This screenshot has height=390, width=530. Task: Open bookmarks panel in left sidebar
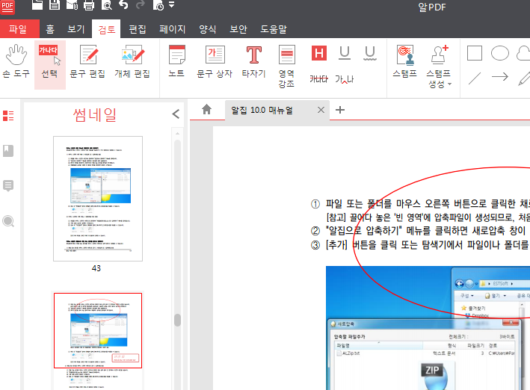8,151
